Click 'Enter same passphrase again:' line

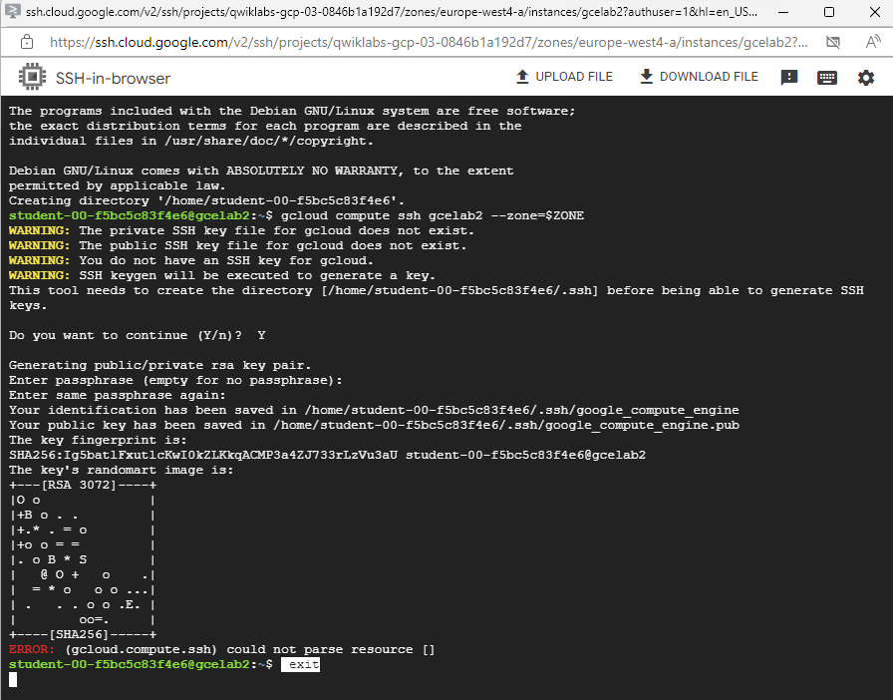tap(118, 395)
